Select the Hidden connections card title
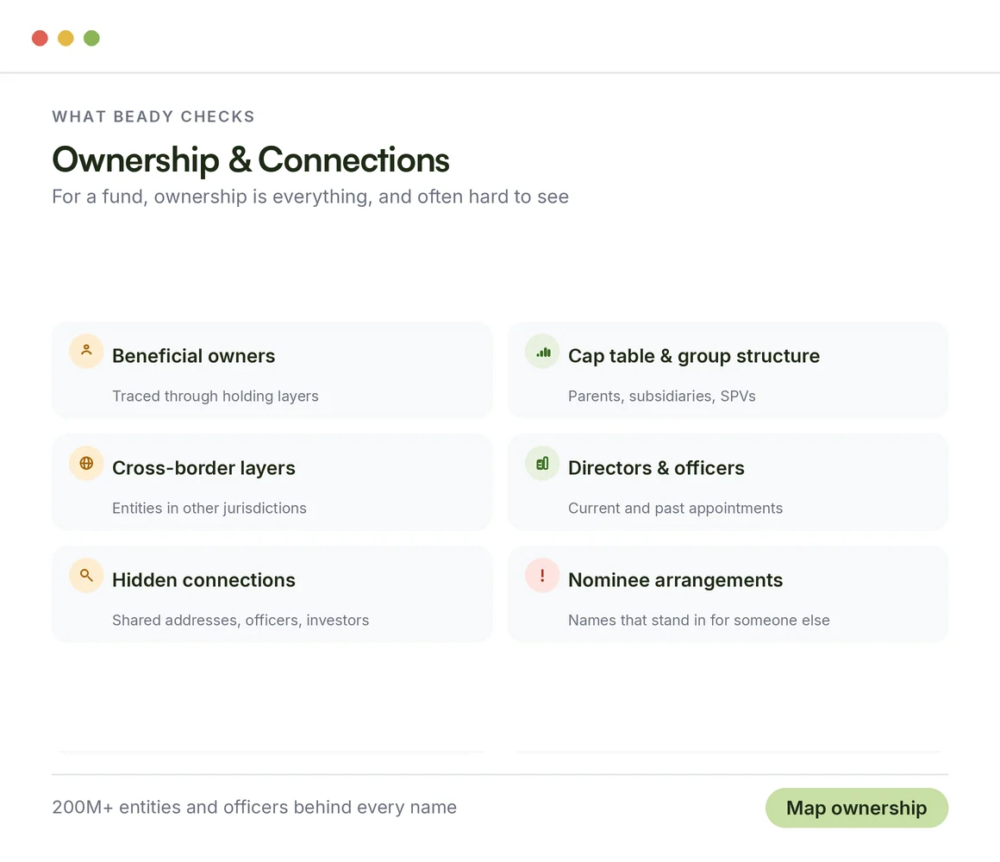1000x862 pixels. [x=203, y=580]
